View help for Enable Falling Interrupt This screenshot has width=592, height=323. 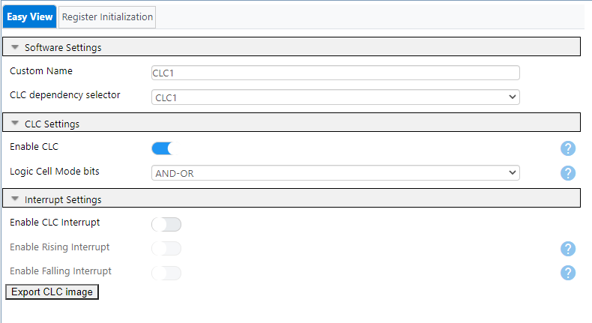tap(567, 273)
